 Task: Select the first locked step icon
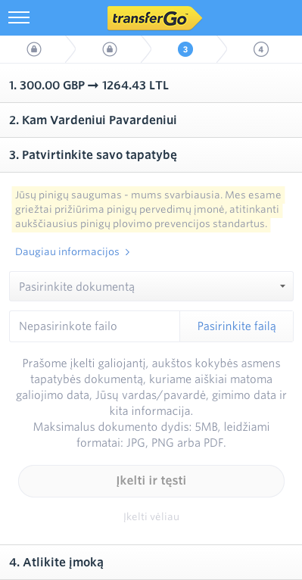pos(34,49)
